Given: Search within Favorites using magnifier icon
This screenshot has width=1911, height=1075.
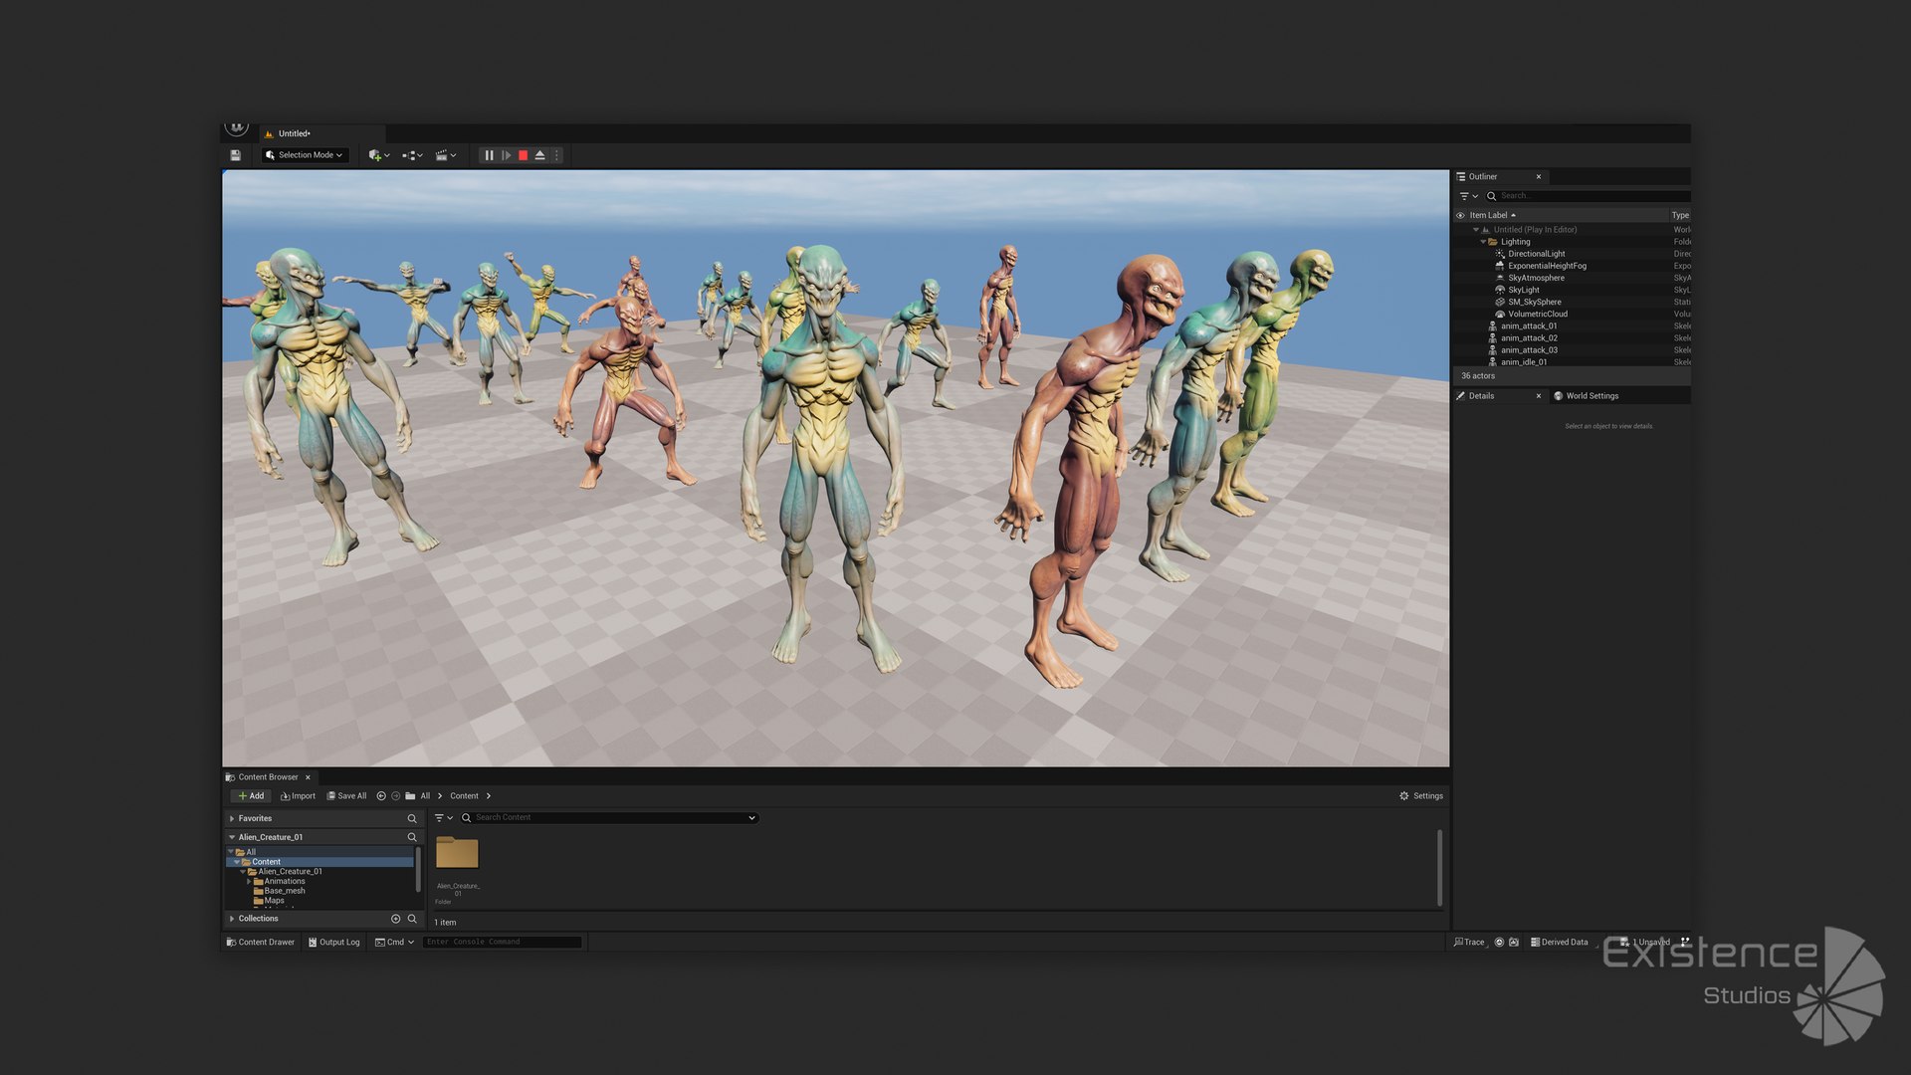Looking at the screenshot, I should (412, 819).
